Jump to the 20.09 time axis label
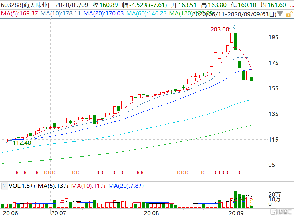 click(x=236, y=213)
